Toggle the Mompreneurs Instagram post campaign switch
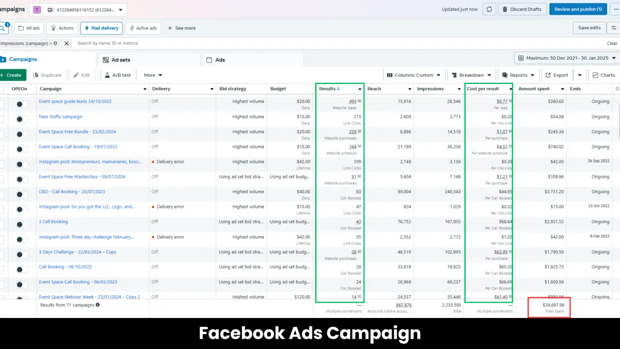This screenshot has height=349, width=620. (22, 164)
